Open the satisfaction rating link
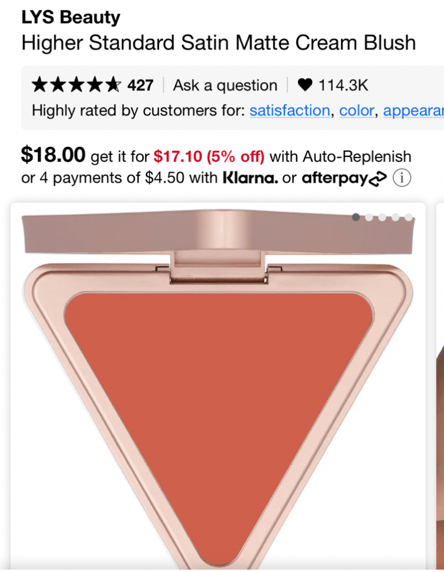Screen dimensions: 444x572 click(x=290, y=111)
